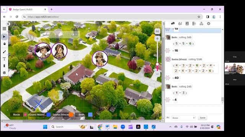The width and height of the screenshot is (245, 137).
Task: Select the Text tool
Action: click(x=4, y=59)
